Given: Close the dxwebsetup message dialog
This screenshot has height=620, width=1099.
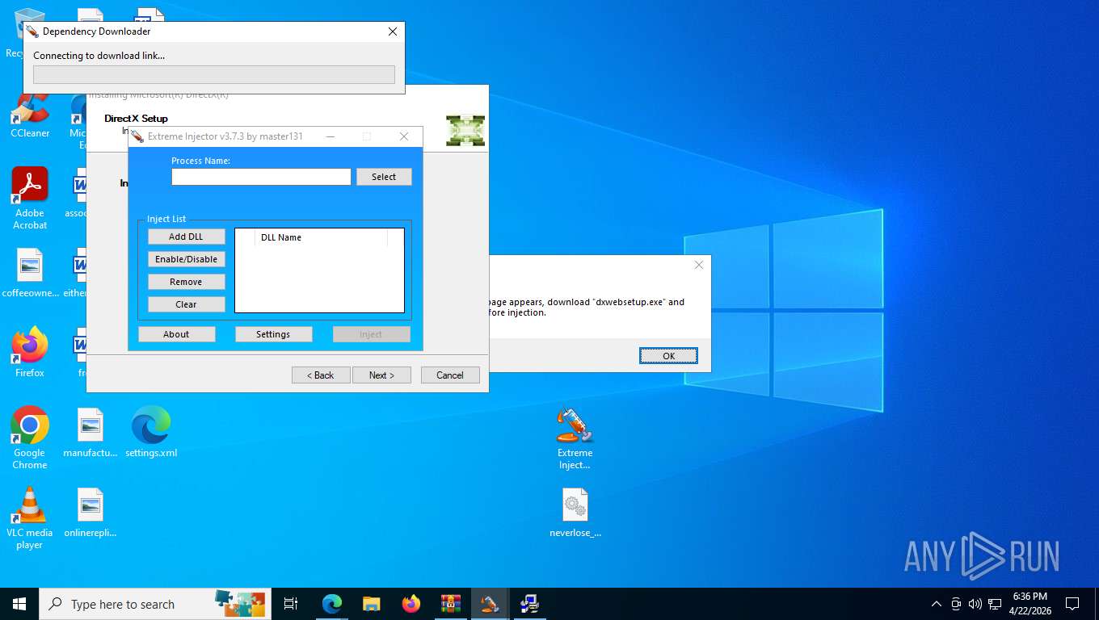Looking at the screenshot, I should (x=699, y=265).
